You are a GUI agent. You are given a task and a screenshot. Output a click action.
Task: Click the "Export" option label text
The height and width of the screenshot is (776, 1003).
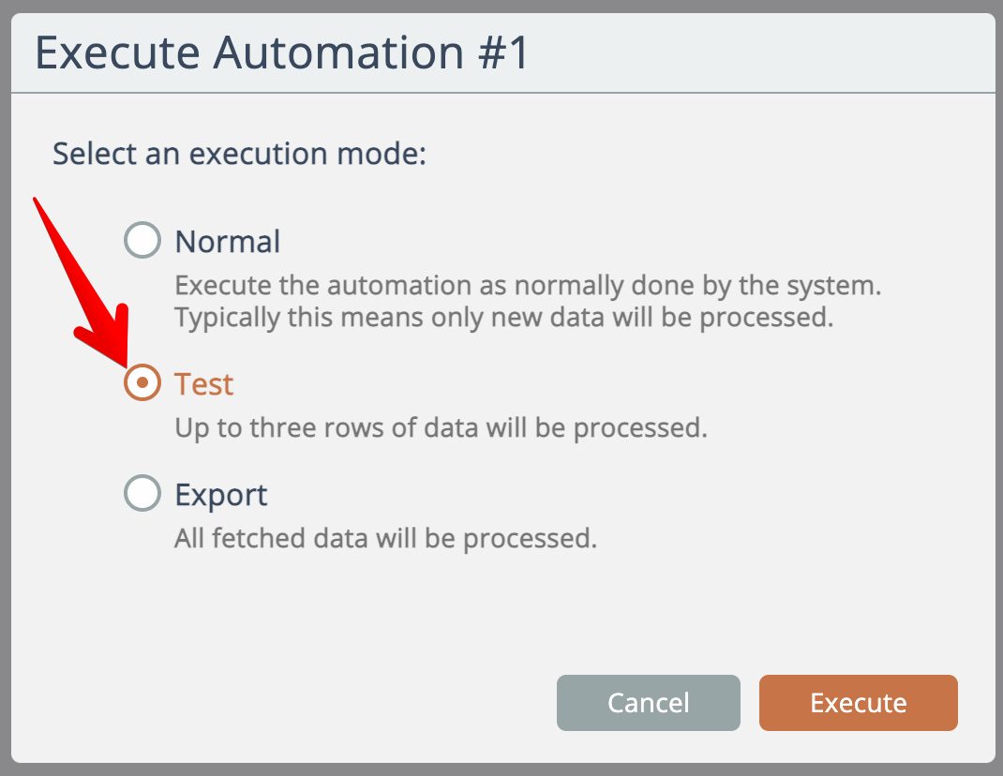tap(221, 495)
